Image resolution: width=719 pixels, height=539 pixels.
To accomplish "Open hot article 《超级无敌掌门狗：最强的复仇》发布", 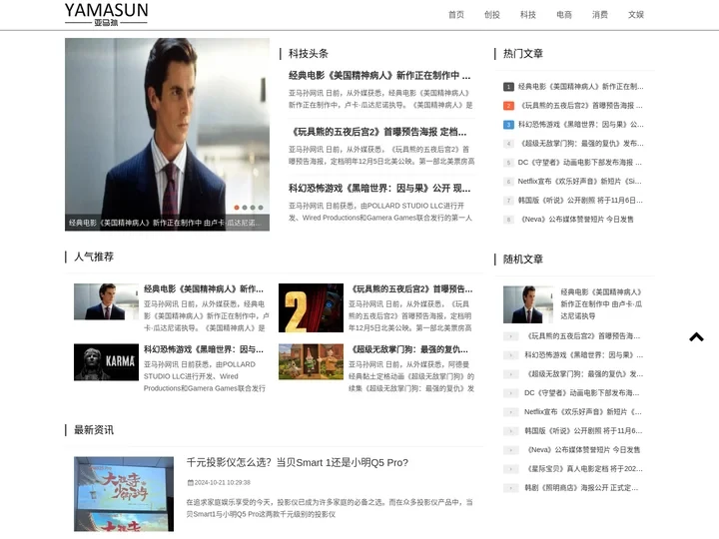I will coord(580,144).
